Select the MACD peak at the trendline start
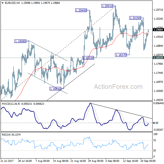 (90, 103)
